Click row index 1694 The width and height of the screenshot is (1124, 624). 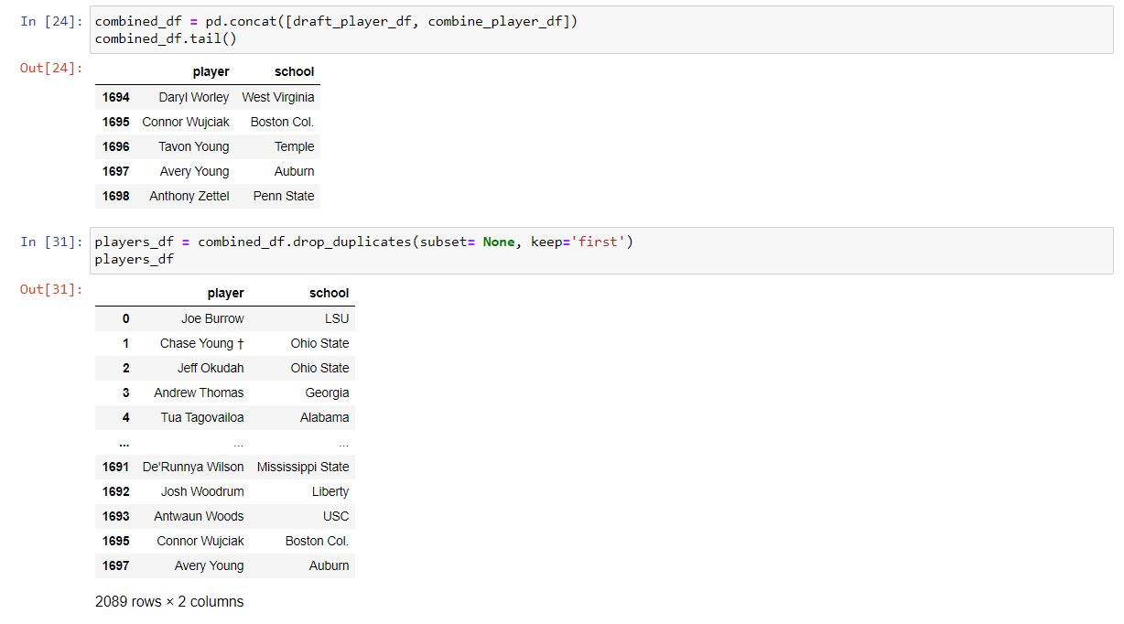pyautogui.click(x=116, y=97)
